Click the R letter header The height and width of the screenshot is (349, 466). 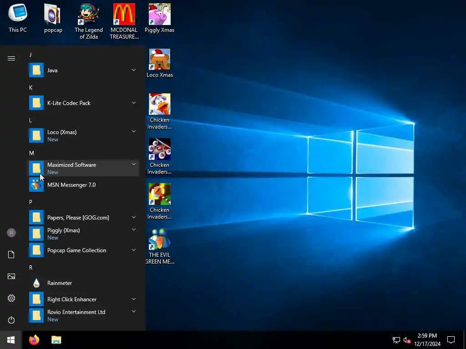click(x=30, y=267)
